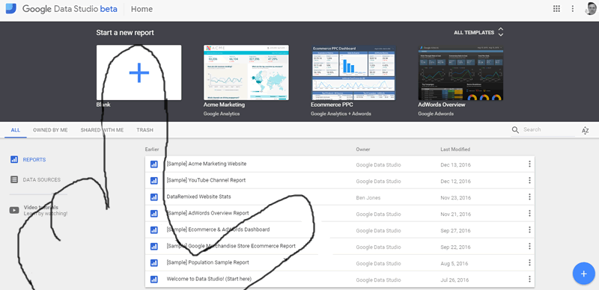Click the Home page title
The height and width of the screenshot is (290, 599).
[142, 9]
